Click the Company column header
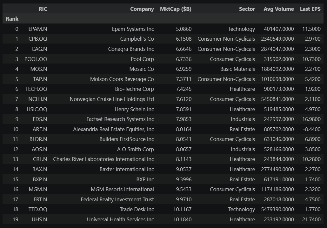The width and height of the screenshot is (327, 228). tap(142, 9)
